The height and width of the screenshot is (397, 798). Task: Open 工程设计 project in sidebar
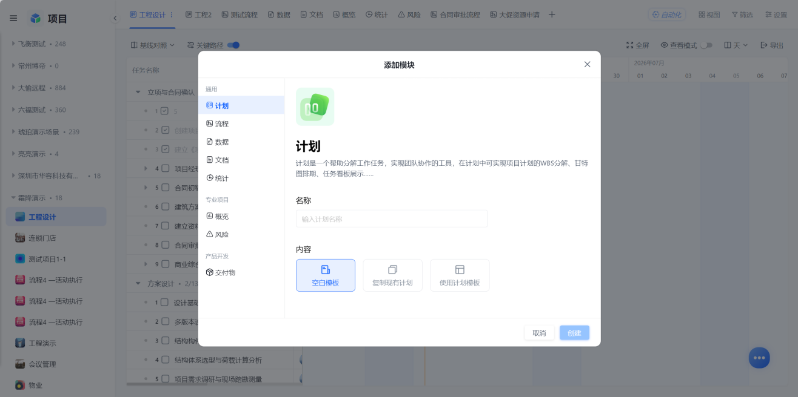pyautogui.click(x=56, y=217)
